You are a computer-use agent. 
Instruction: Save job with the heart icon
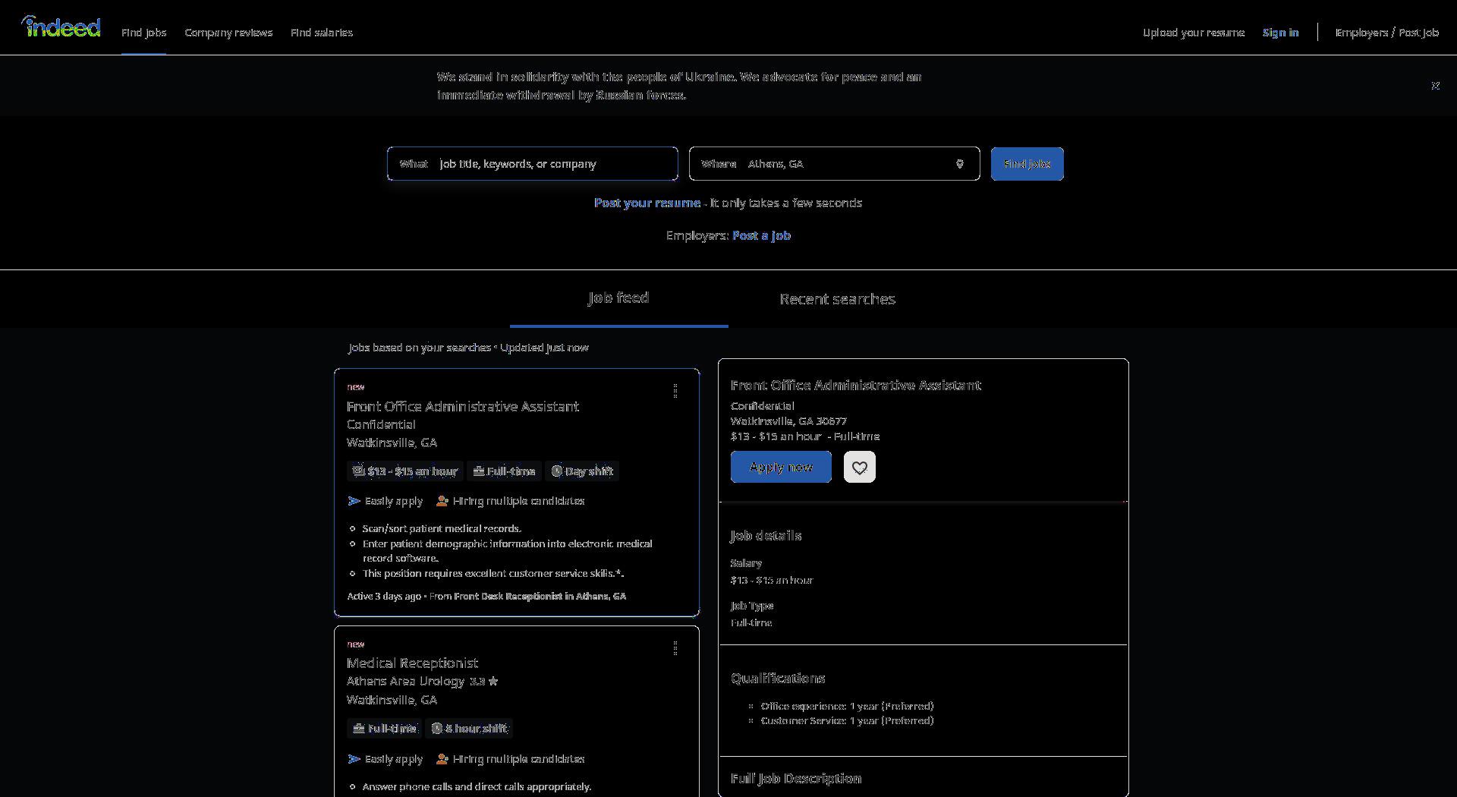(x=860, y=467)
